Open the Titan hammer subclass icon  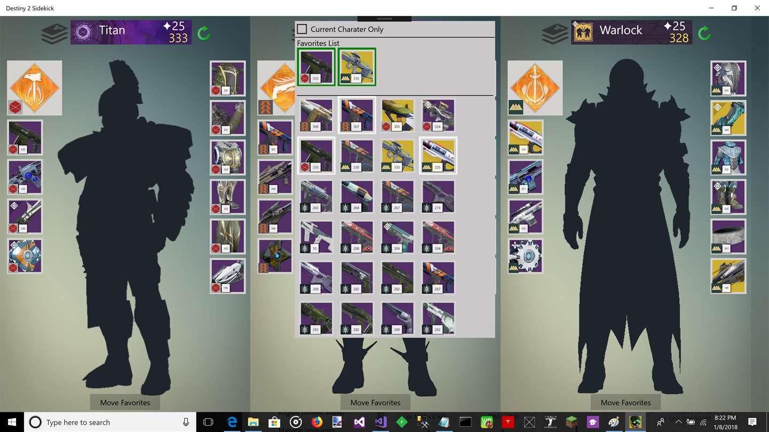35,88
